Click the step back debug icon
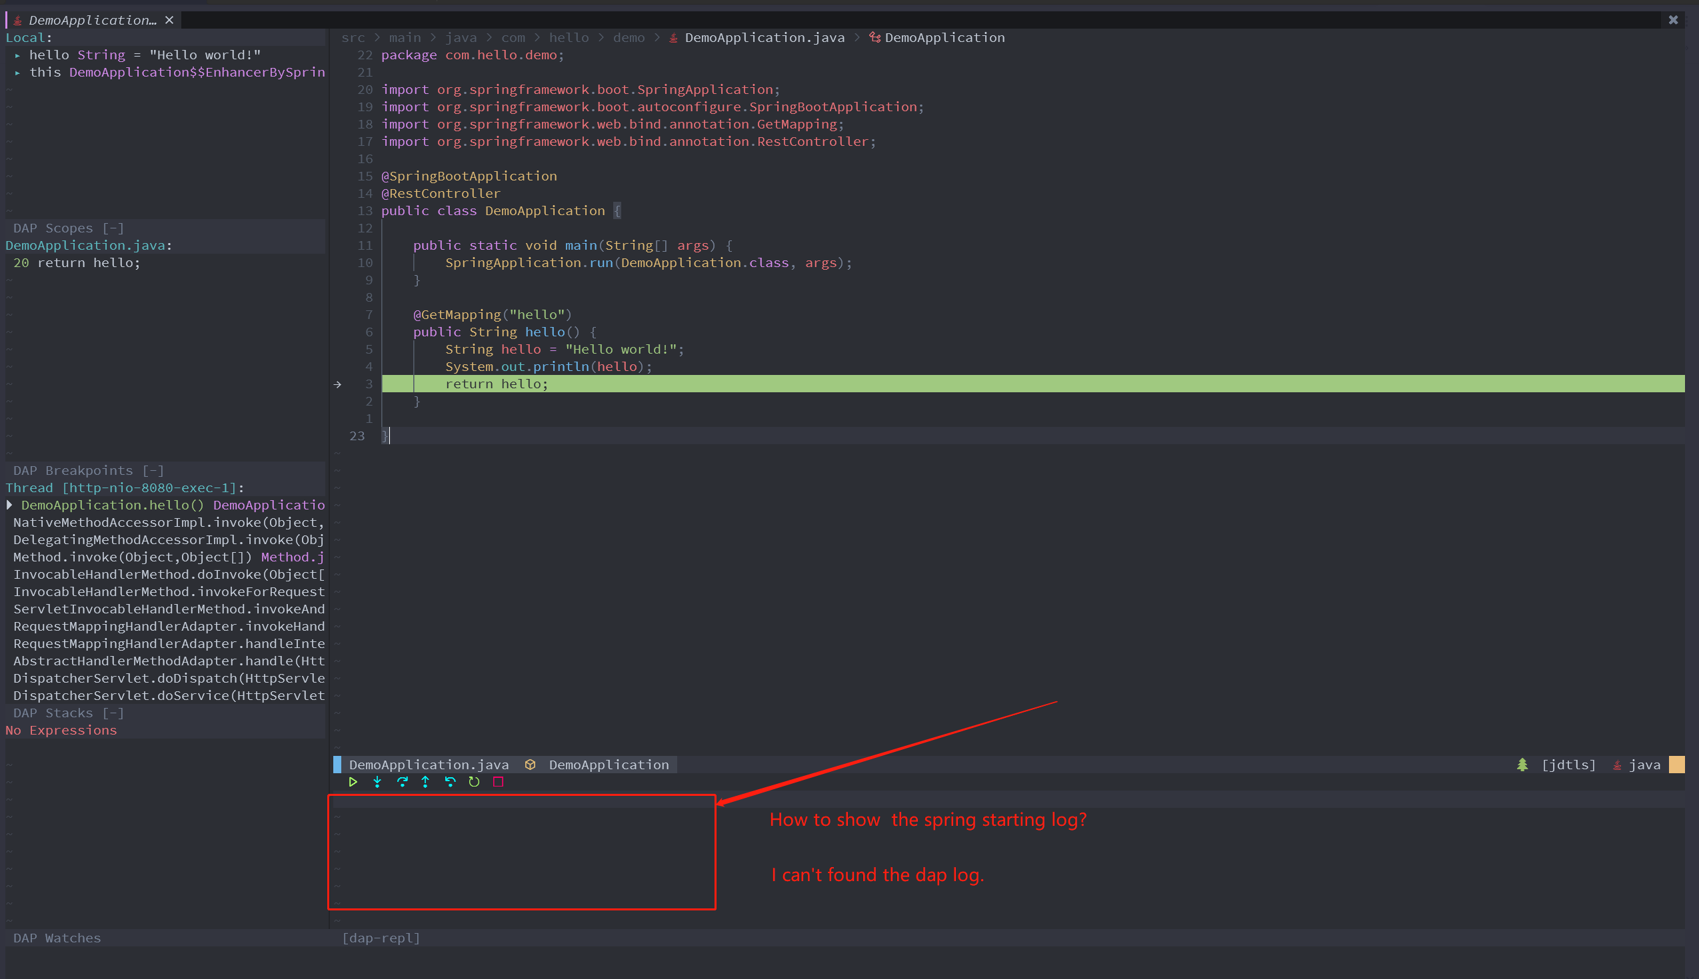This screenshot has width=1699, height=979. pyautogui.click(x=450, y=782)
